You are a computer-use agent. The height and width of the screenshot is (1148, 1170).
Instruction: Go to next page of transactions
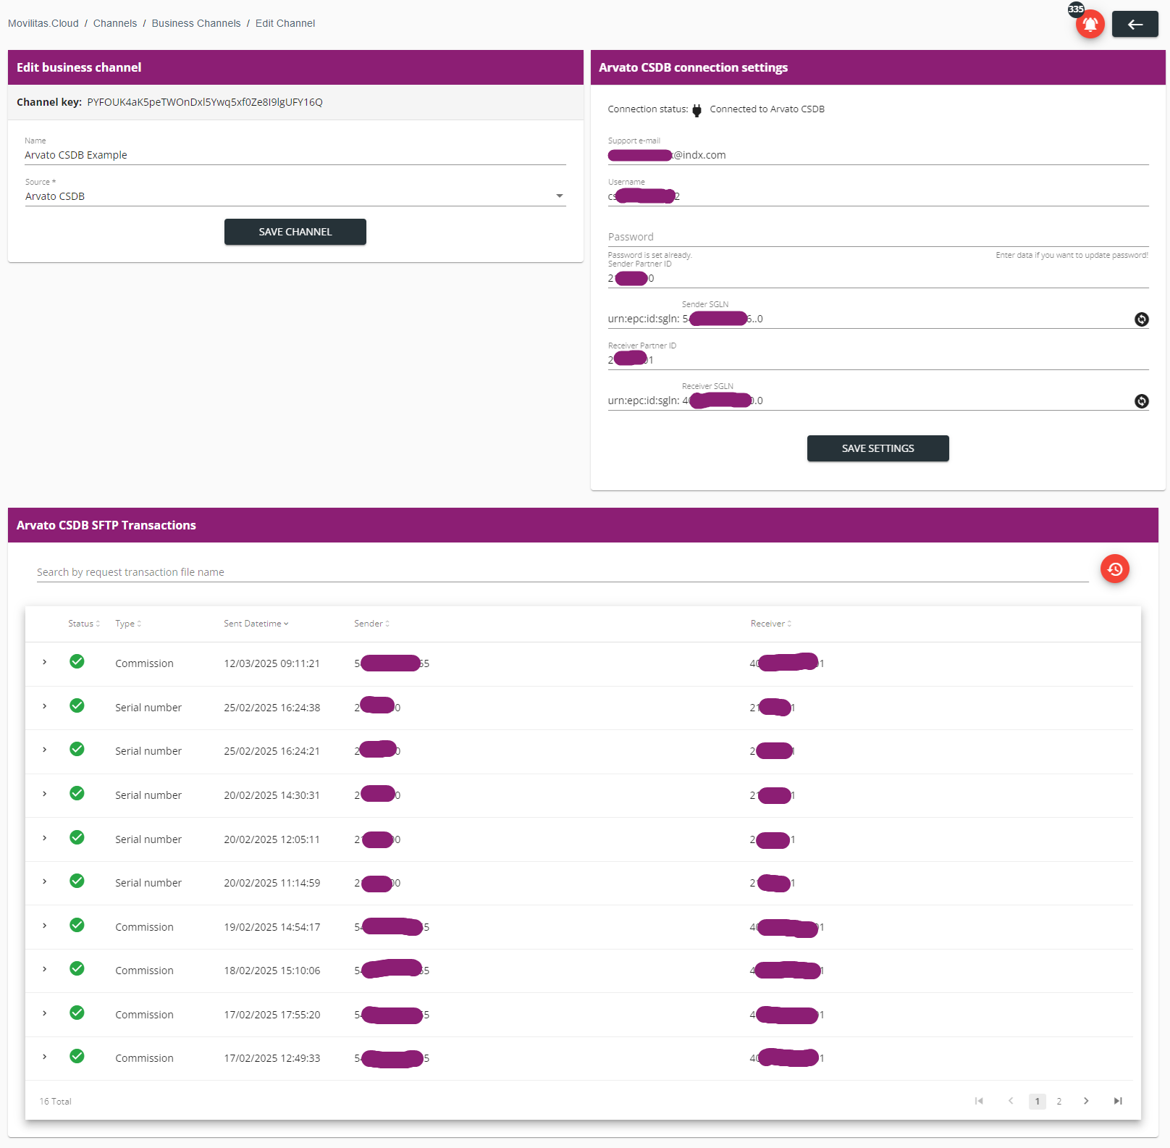tap(1086, 1101)
